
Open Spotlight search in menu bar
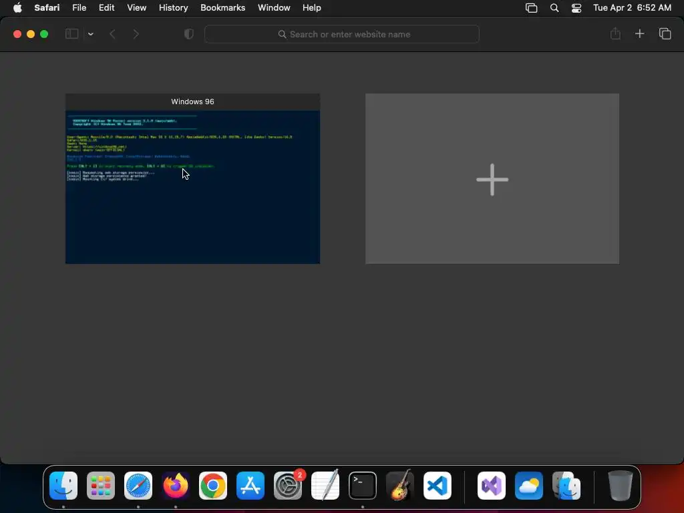554,8
